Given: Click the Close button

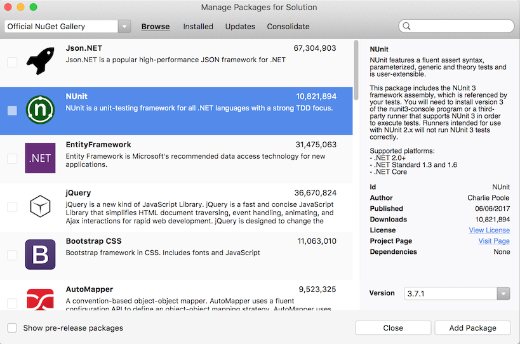Looking at the screenshot, I should click(x=393, y=327).
